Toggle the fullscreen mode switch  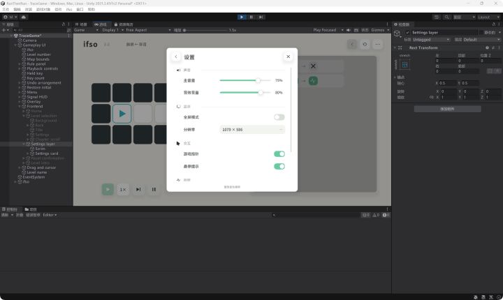click(x=279, y=117)
